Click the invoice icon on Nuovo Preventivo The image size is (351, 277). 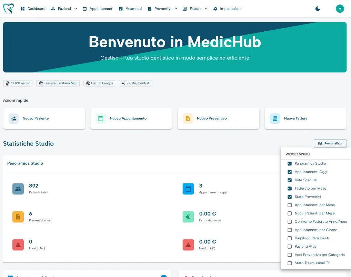188,118
